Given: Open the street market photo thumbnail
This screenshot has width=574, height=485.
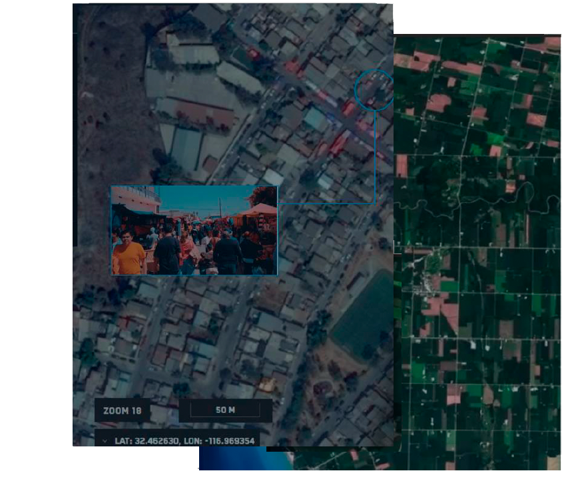Looking at the screenshot, I should pos(194,230).
